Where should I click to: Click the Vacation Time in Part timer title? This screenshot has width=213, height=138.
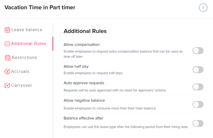[x=40, y=7]
